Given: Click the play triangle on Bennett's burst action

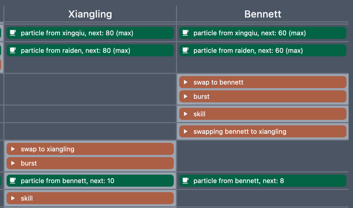Looking at the screenshot, I should (186, 96).
